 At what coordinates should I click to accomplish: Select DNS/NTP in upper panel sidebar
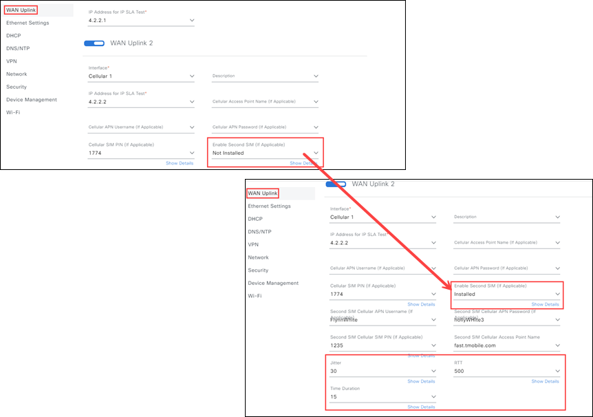click(x=18, y=48)
